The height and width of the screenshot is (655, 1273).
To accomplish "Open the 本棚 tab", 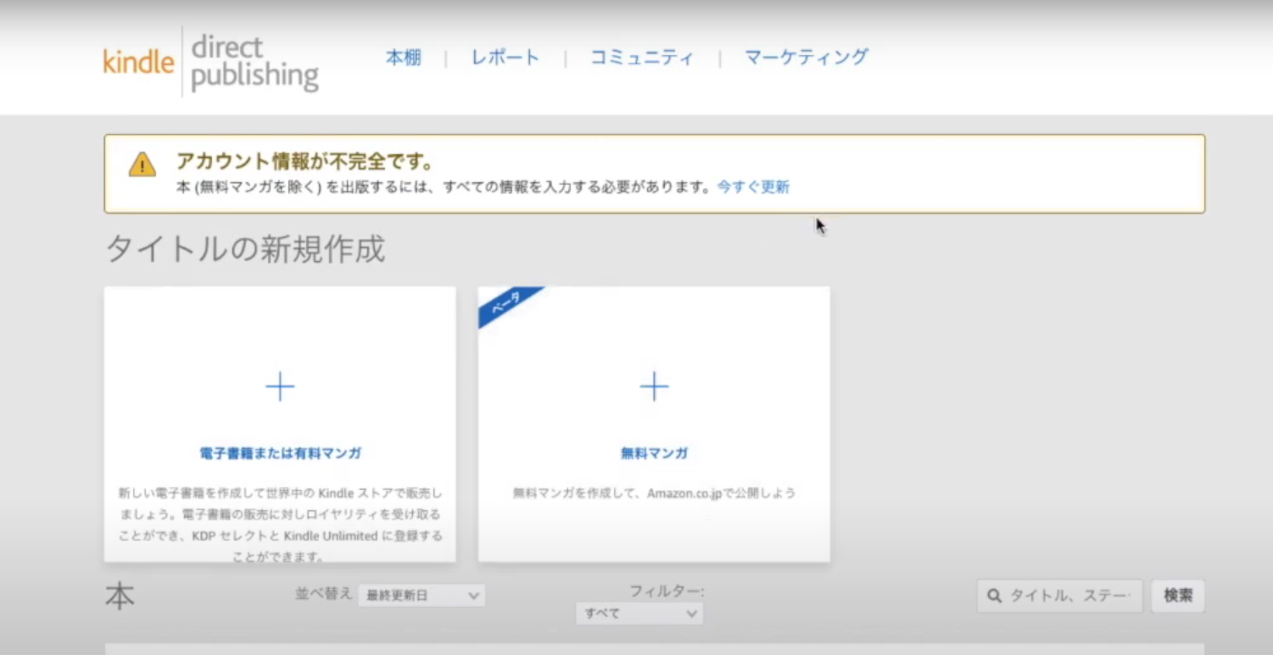I will [404, 58].
